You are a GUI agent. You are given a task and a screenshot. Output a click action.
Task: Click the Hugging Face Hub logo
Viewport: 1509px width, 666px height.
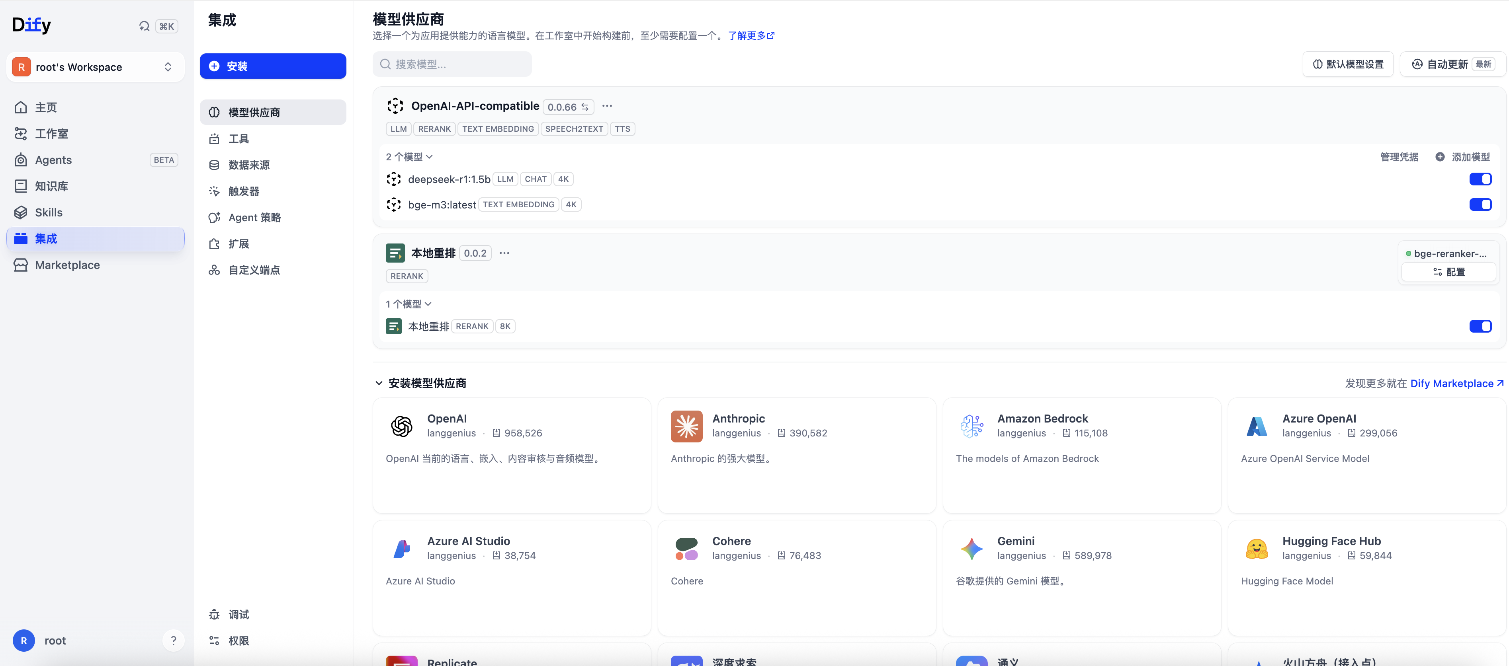pyautogui.click(x=1257, y=549)
